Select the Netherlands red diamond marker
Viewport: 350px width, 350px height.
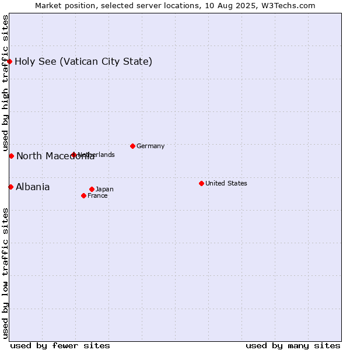point(73,155)
